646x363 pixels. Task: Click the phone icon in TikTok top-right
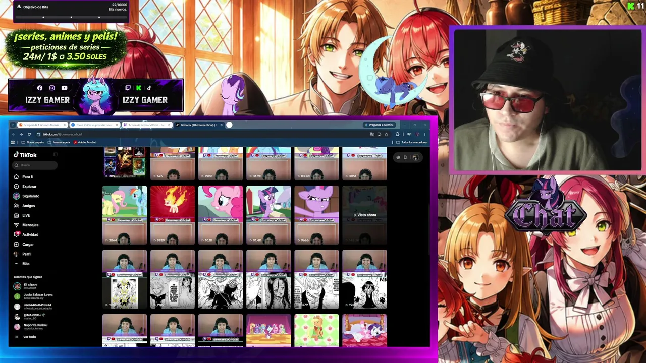pos(405,157)
